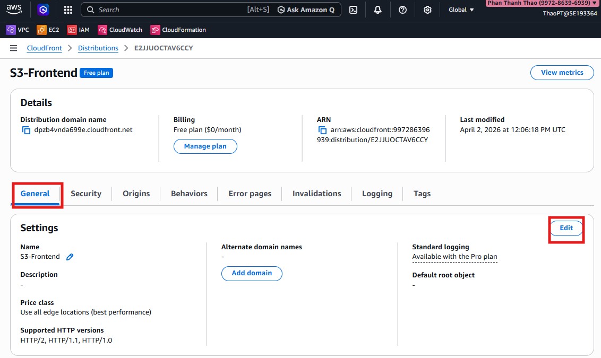
Task: Open the services grid menu icon
Action: pos(68,10)
